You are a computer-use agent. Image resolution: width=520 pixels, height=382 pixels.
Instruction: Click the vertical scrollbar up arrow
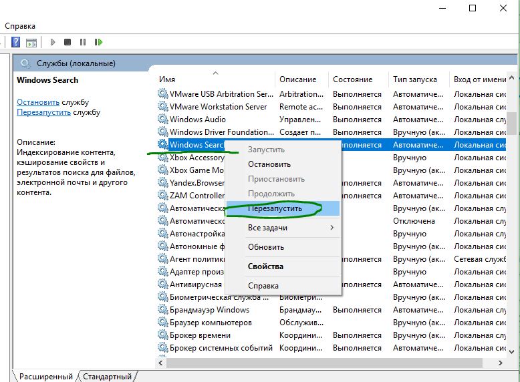point(512,78)
